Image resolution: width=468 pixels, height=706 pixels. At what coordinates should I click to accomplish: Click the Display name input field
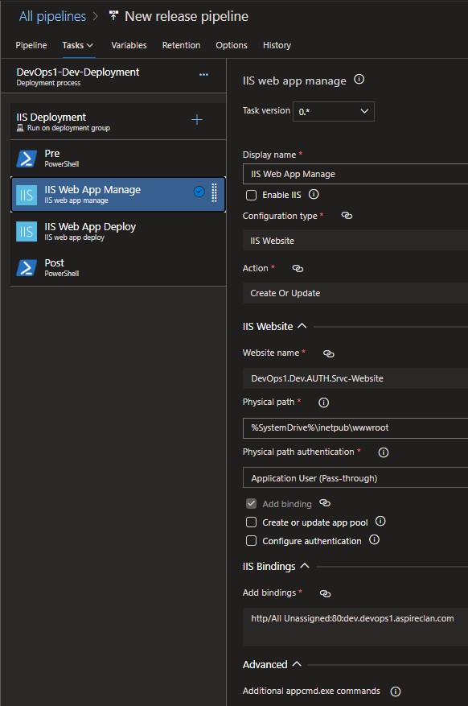[355, 174]
